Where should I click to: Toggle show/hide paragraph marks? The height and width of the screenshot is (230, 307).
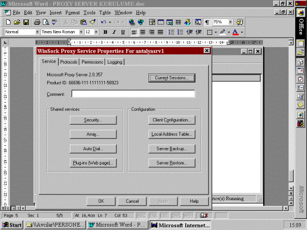[207, 22]
